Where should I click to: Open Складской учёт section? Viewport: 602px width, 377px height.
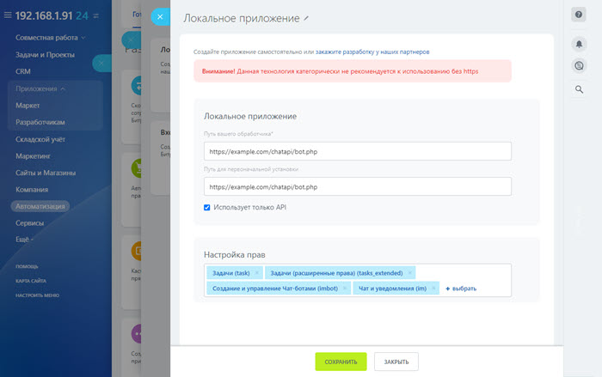pos(40,139)
